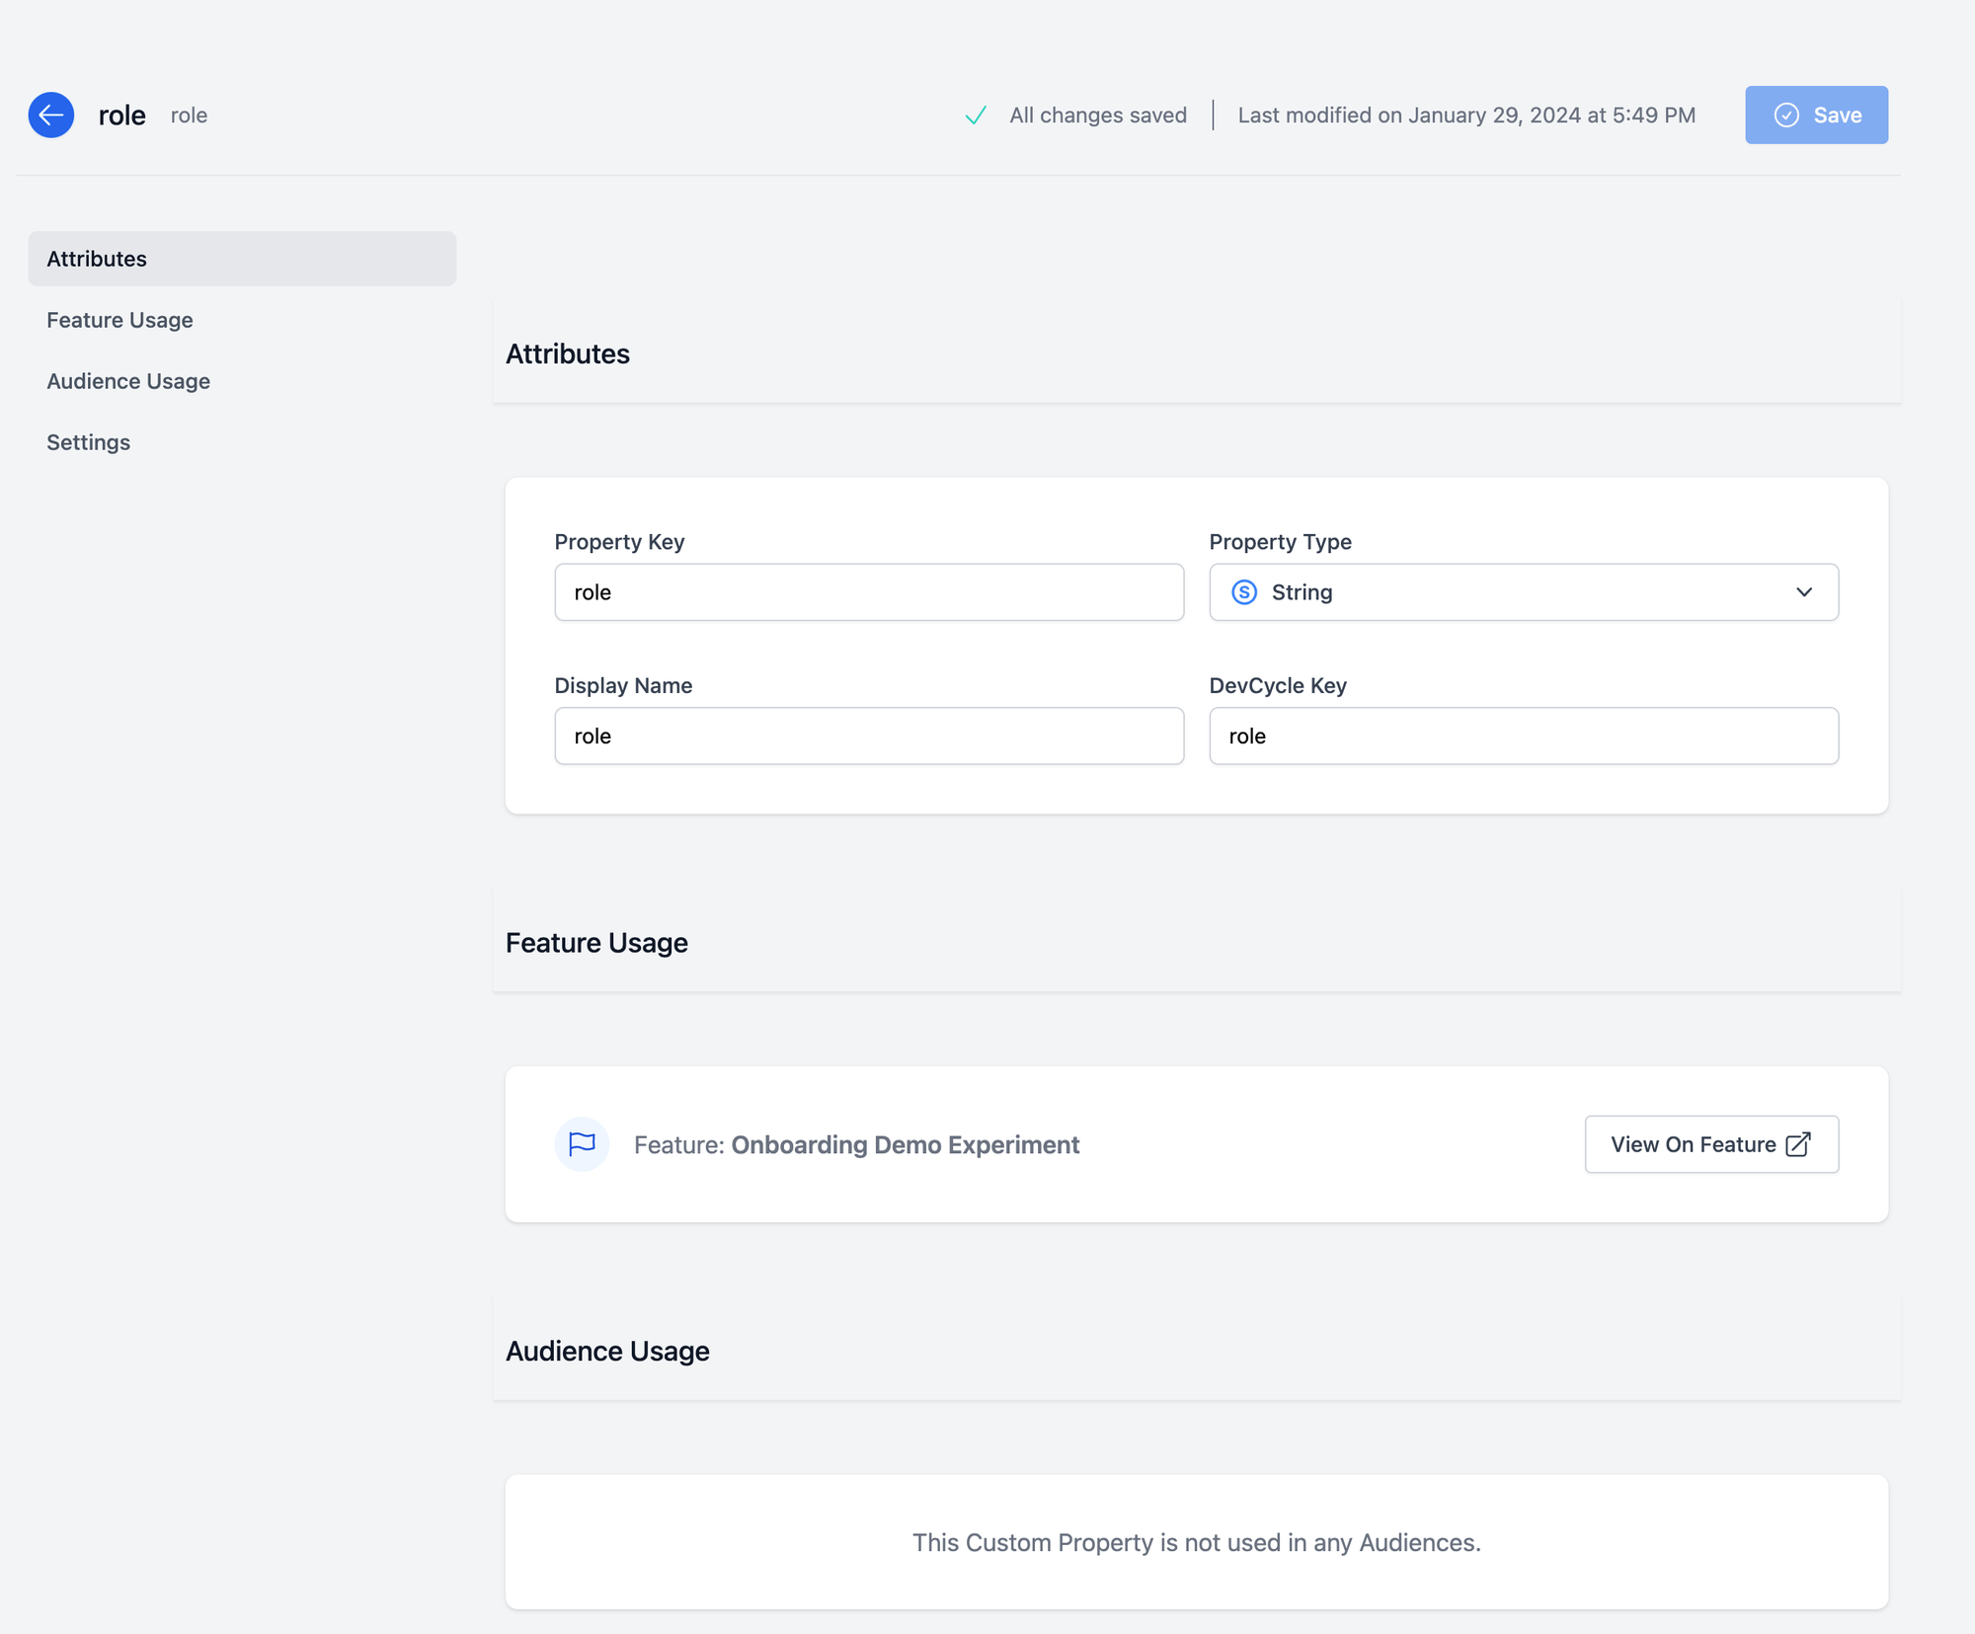Click the Property Key input field
This screenshot has width=1975, height=1634.
click(x=869, y=592)
